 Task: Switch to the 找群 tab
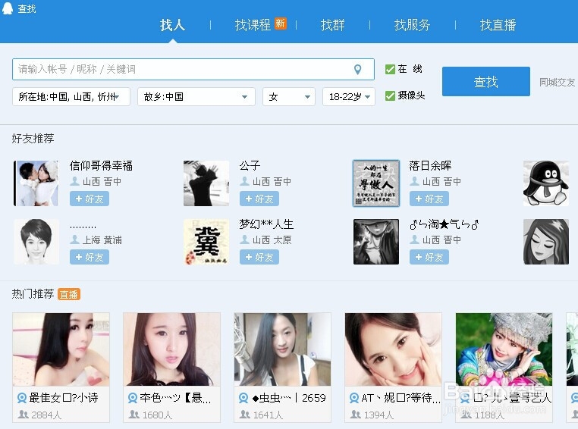pos(332,25)
